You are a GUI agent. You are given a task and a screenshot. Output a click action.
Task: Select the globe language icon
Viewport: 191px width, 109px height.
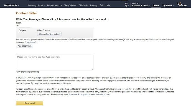point(126,6)
